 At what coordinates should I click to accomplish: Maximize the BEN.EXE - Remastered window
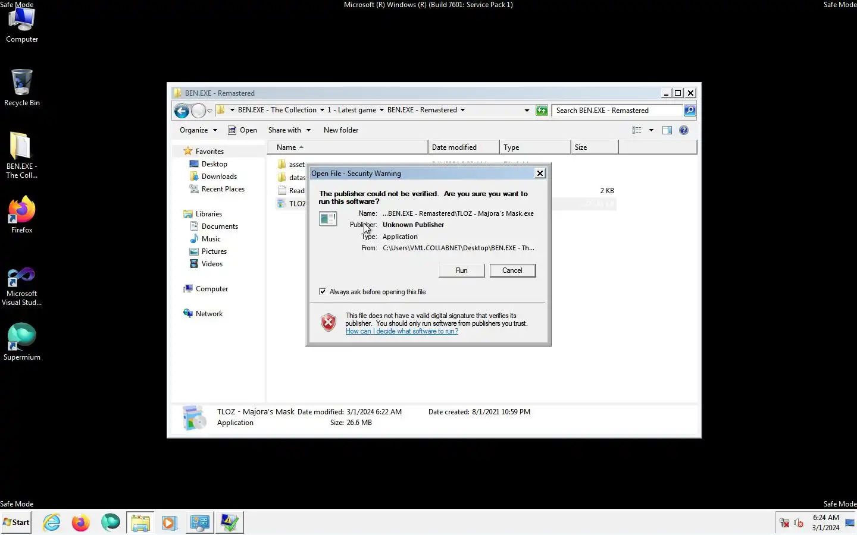point(678,93)
